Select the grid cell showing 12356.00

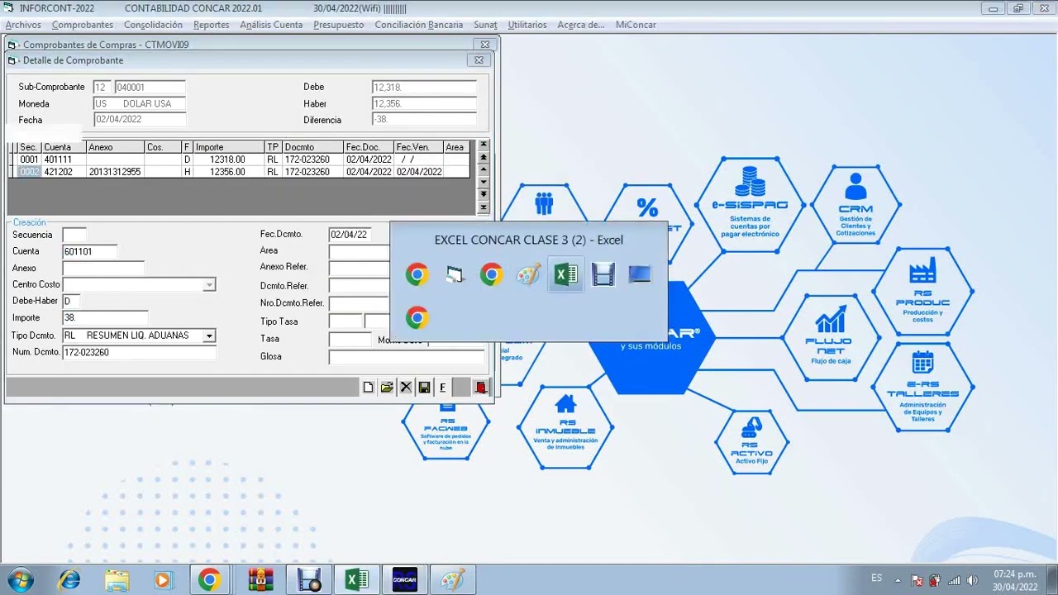pyautogui.click(x=229, y=172)
